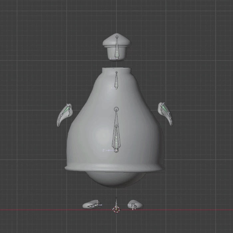This screenshot has height=233, width=233.
Task: Click the green bone in the left wing
Action: 67,110
